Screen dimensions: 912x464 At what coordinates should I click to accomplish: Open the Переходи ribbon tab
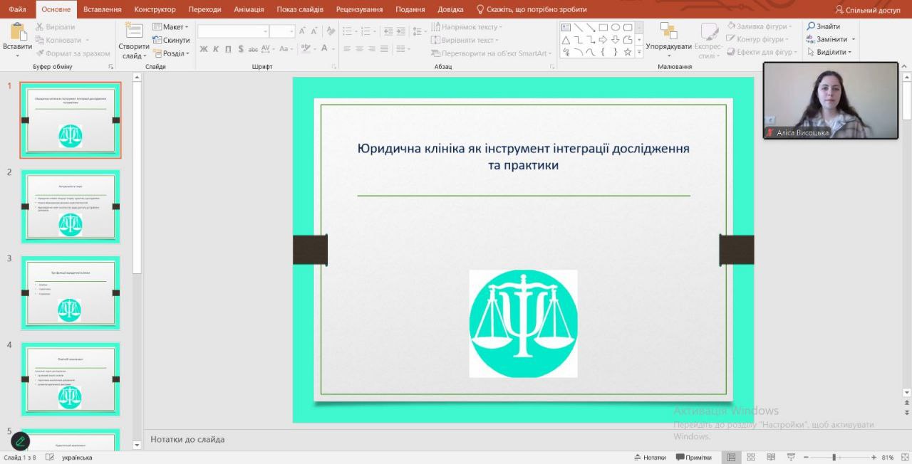(x=204, y=9)
